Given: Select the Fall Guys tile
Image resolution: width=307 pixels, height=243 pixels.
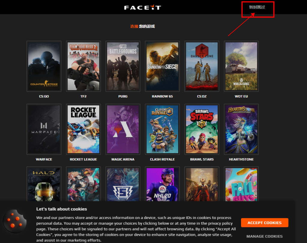Looking at the screenshot, I should click(x=241, y=184).
